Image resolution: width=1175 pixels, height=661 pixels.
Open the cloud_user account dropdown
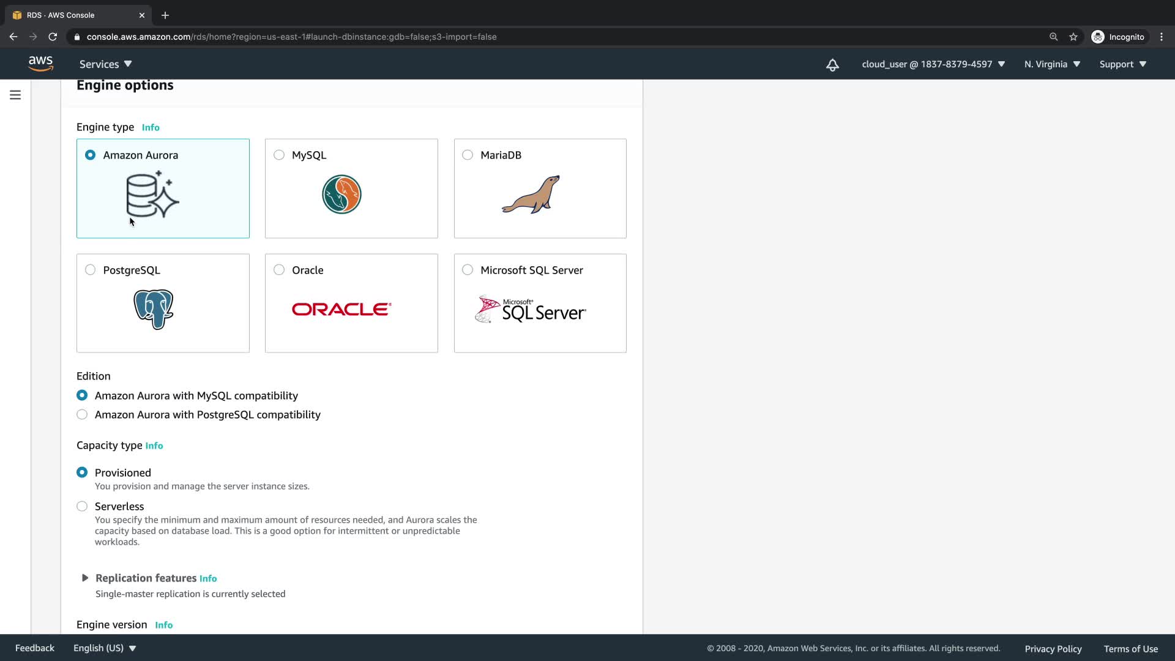[933, 64]
